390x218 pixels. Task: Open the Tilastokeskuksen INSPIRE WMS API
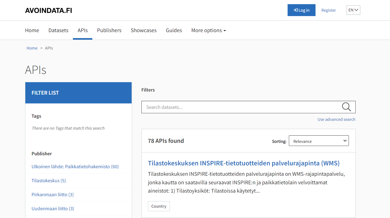point(244,163)
